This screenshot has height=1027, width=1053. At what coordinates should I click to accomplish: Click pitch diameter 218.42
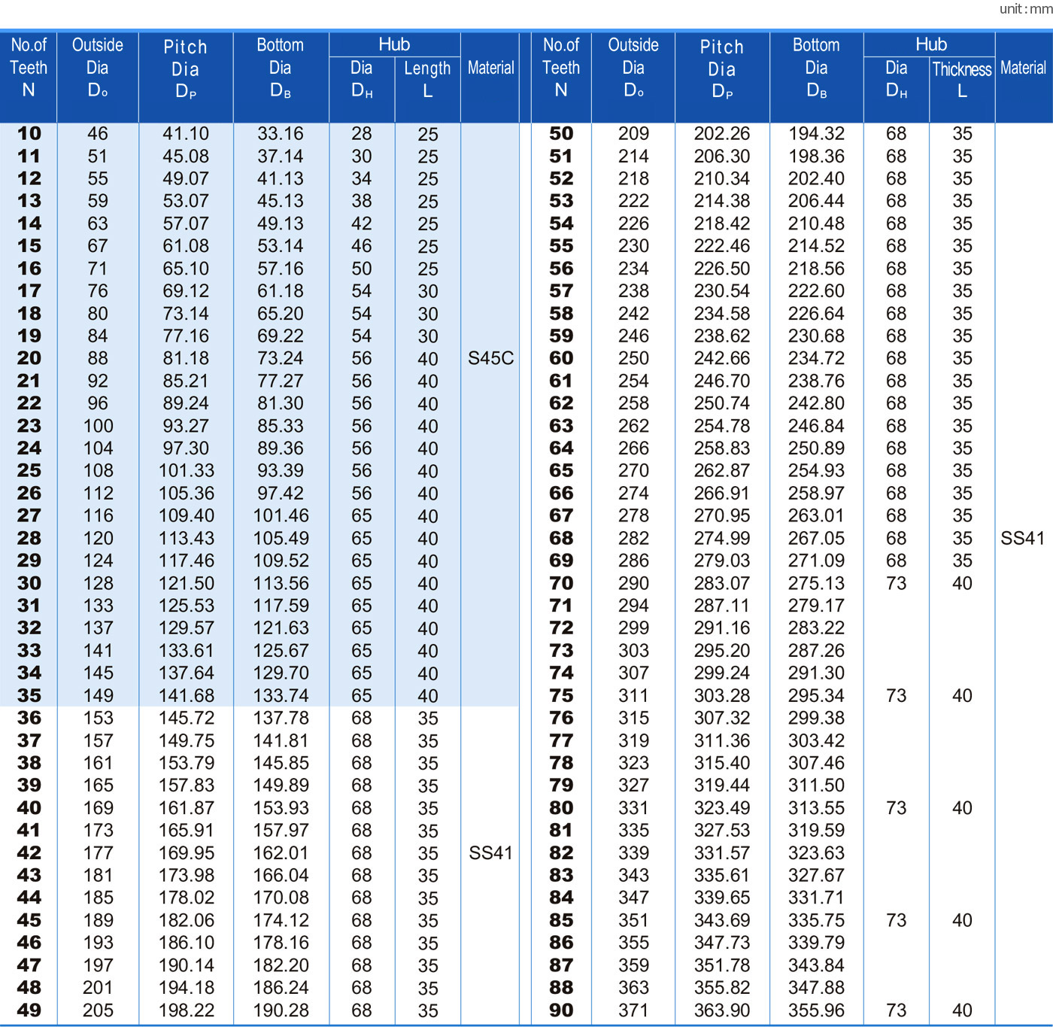point(722,223)
